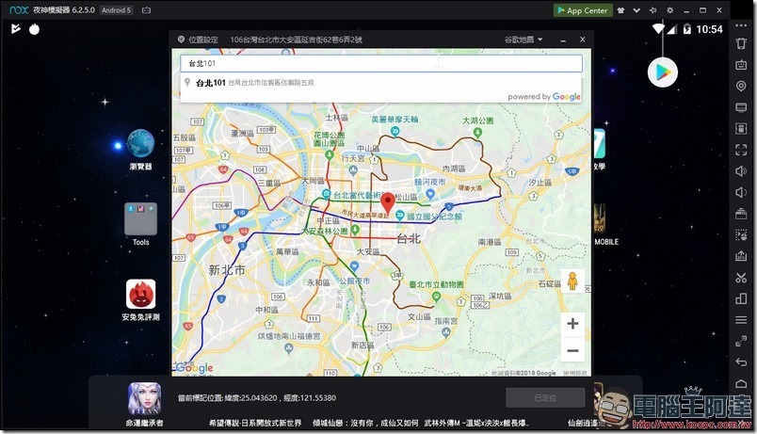Click 內湖區 district label on map
757x434 pixels.
pos(453,169)
